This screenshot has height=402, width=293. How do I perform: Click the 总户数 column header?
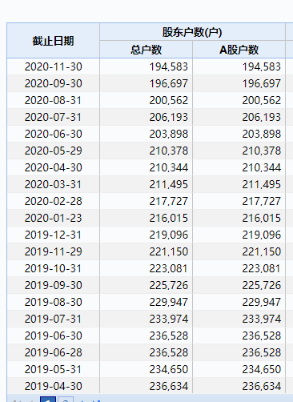click(x=146, y=50)
